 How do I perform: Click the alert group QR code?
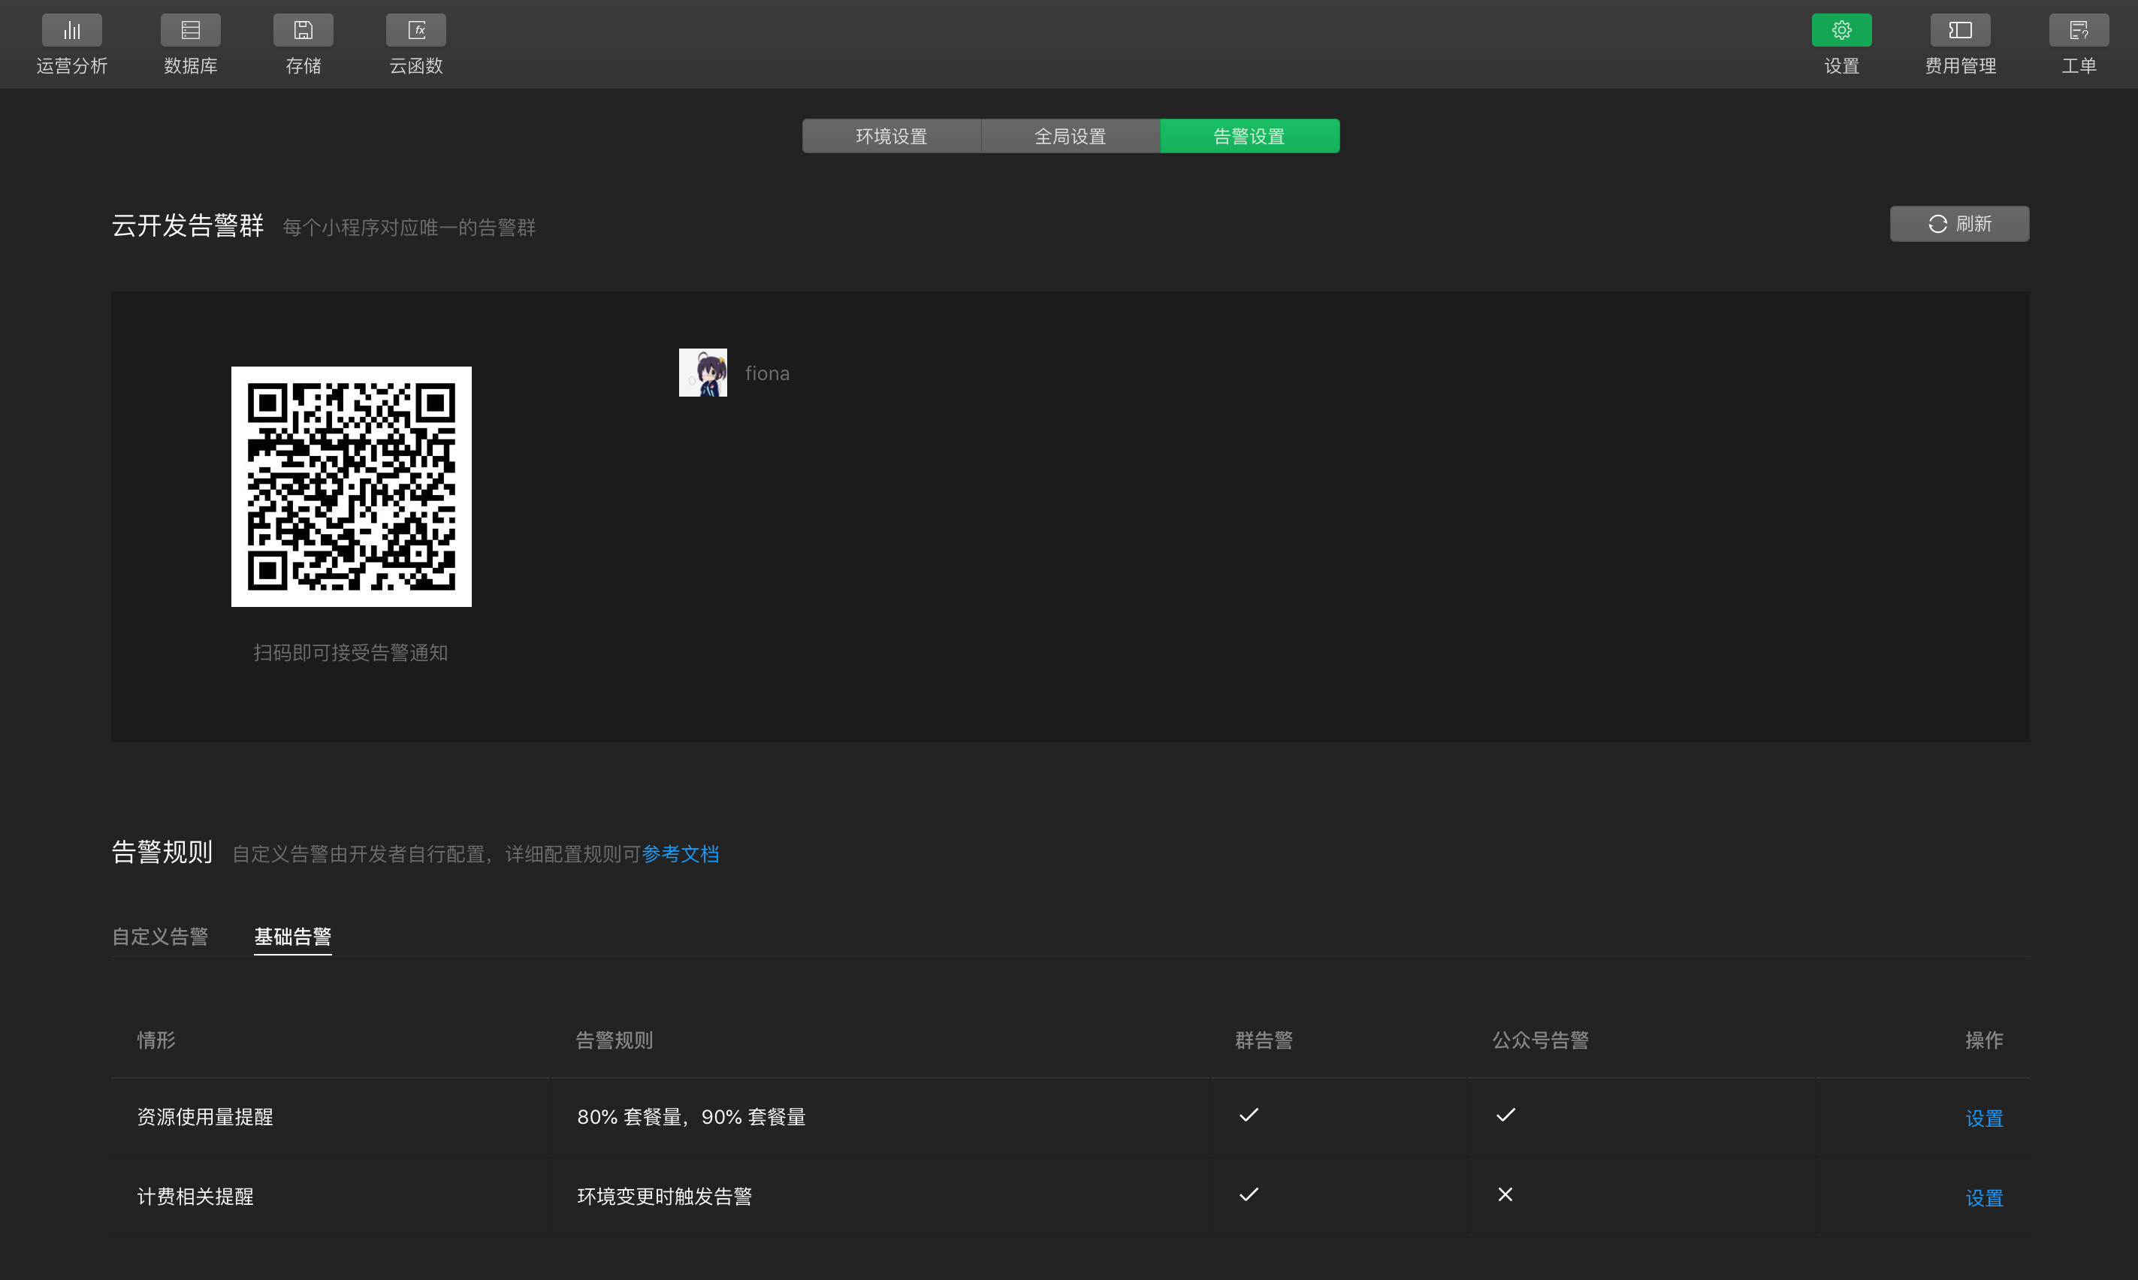(x=351, y=487)
